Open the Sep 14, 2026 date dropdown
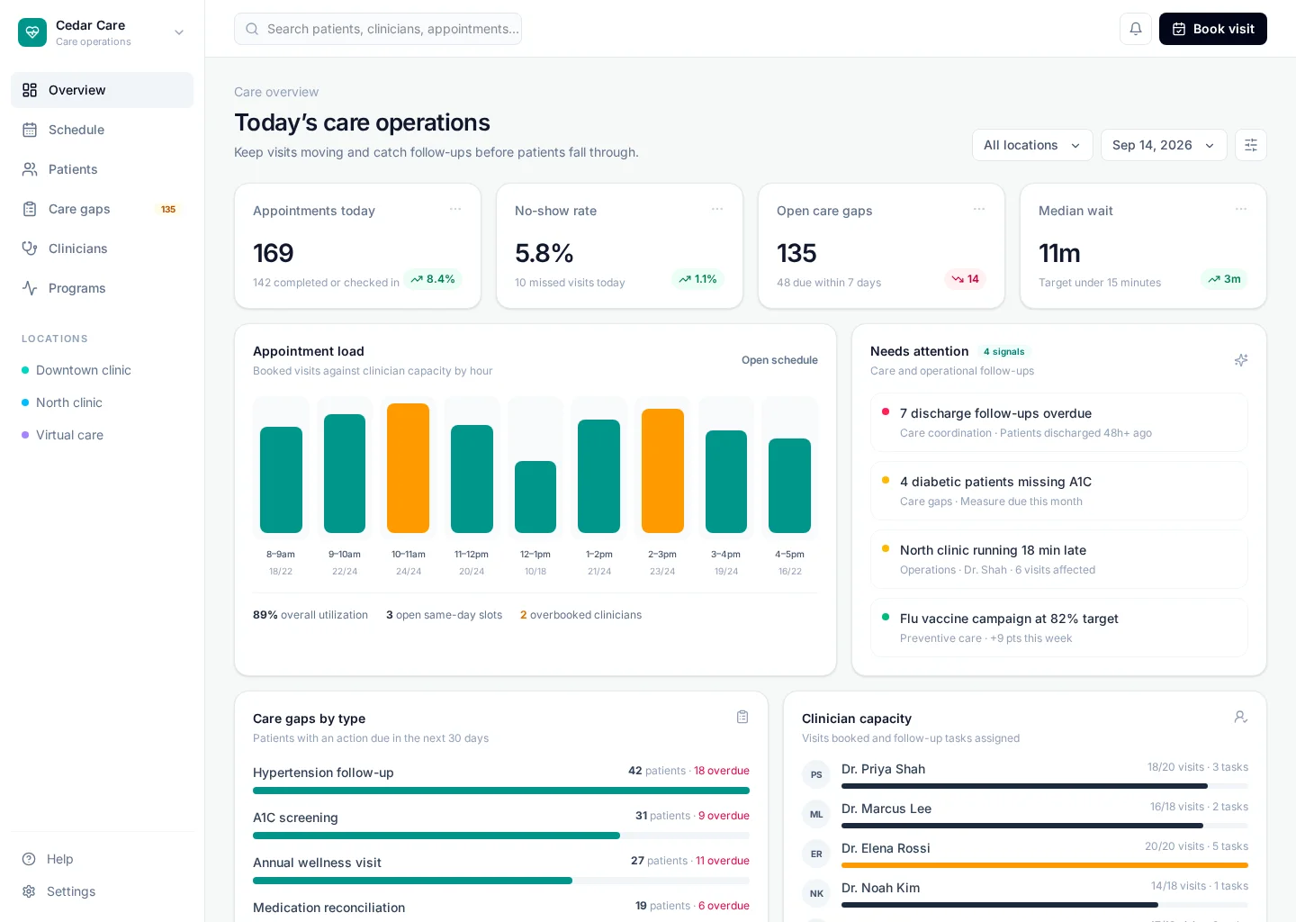 1164,145
